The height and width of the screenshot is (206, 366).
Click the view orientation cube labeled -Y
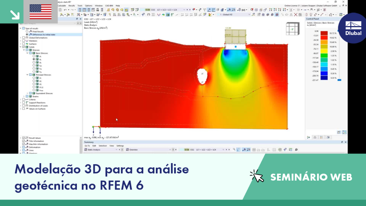292,29
